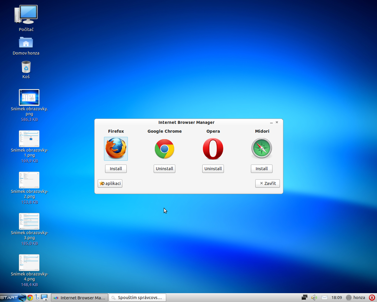Switch to Internet Browser Ma... taskbar entry
Screen dimensions: 377x302
(x=80, y=298)
